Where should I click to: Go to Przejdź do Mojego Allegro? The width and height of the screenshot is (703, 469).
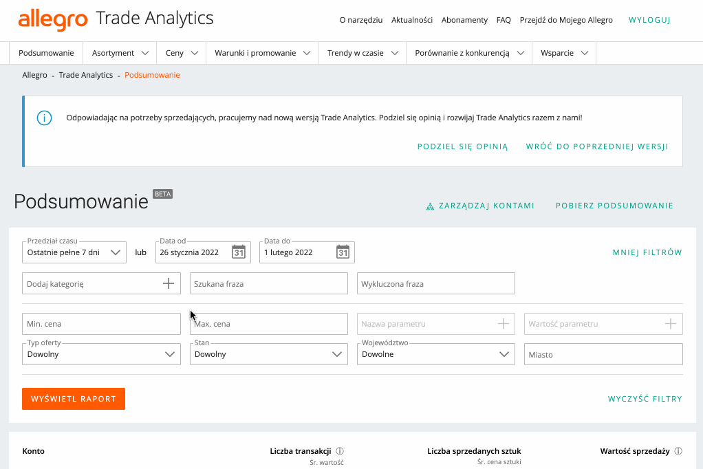coord(566,20)
